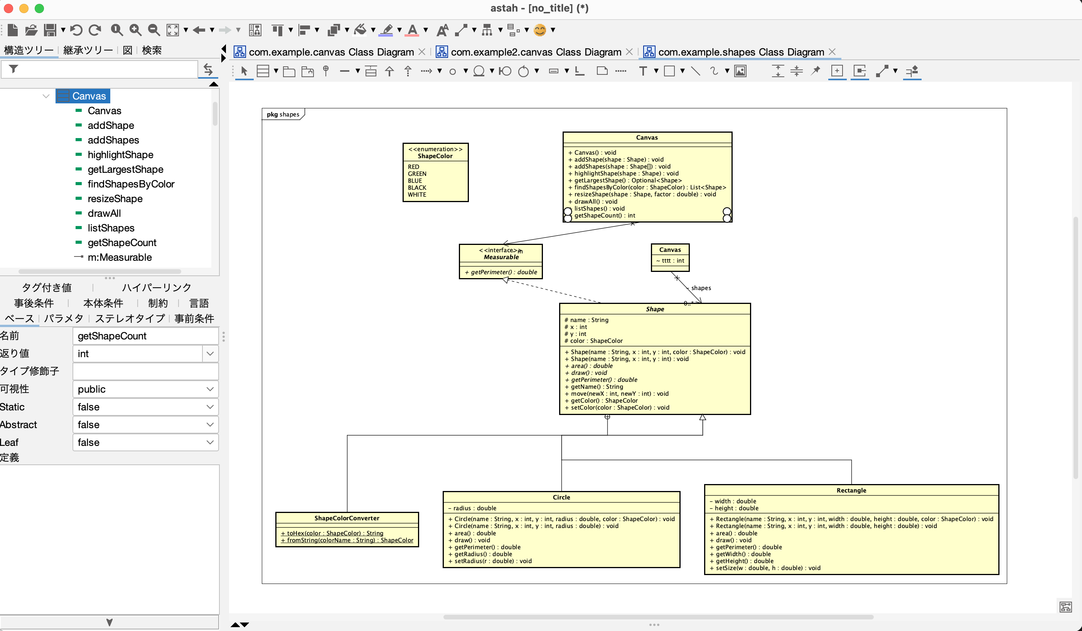
Task: Toggle the pin lock-selection mode icon
Action: [x=816, y=71]
